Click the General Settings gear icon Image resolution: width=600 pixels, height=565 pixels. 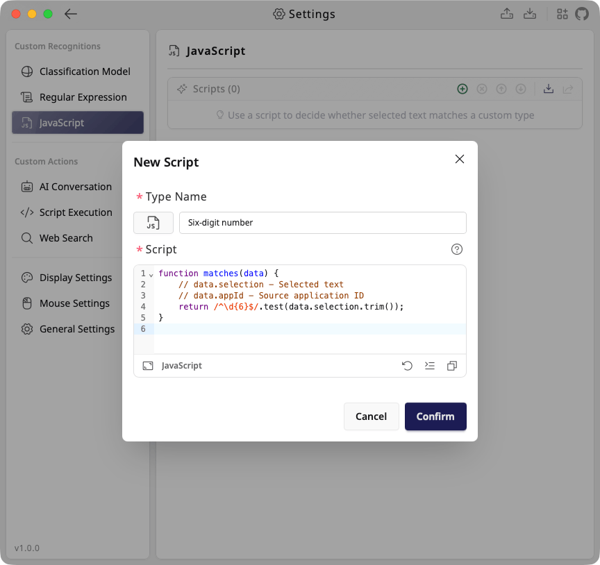(27, 329)
